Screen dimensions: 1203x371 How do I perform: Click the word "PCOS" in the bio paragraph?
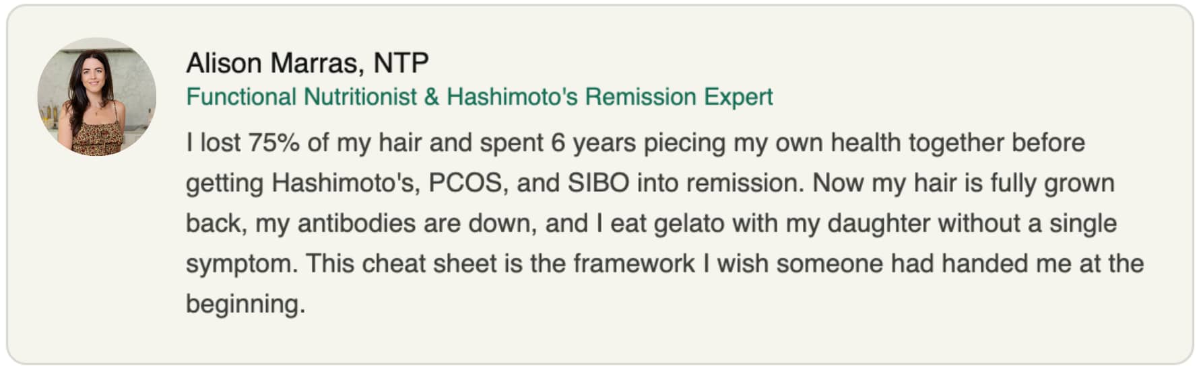pyautogui.click(x=465, y=183)
